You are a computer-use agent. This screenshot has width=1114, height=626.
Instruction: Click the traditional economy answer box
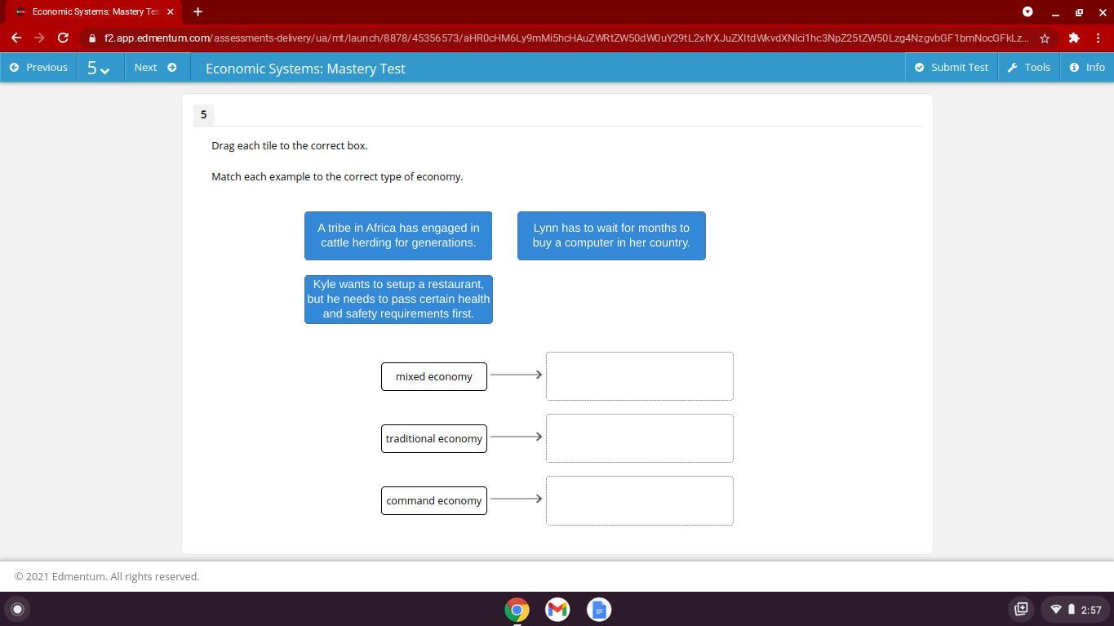(640, 438)
